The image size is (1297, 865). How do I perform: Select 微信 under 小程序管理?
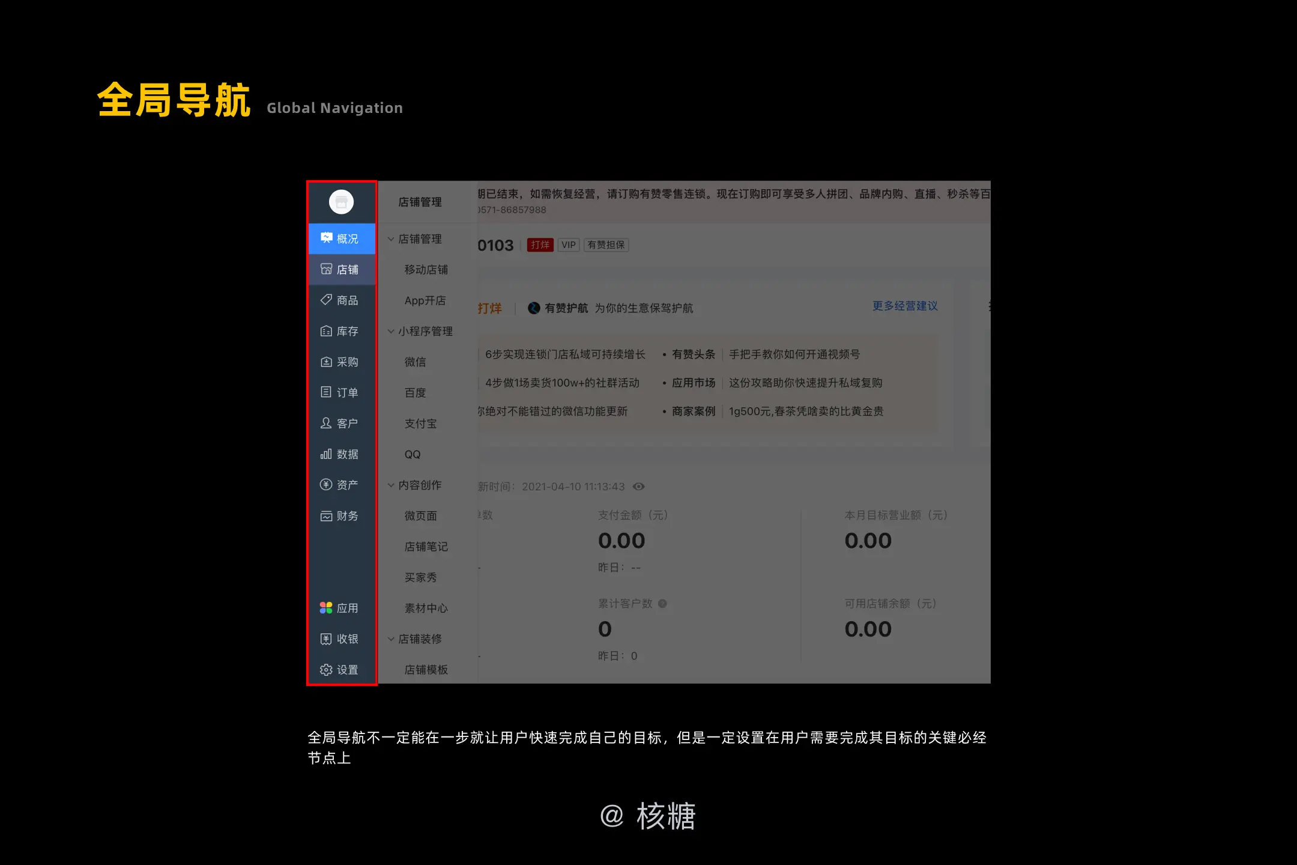(x=415, y=362)
